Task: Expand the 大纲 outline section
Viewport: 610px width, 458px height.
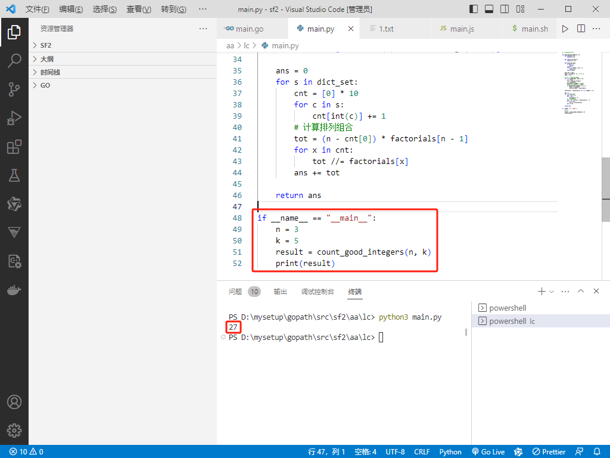Action: pyautogui.click(x=123, y=59)
